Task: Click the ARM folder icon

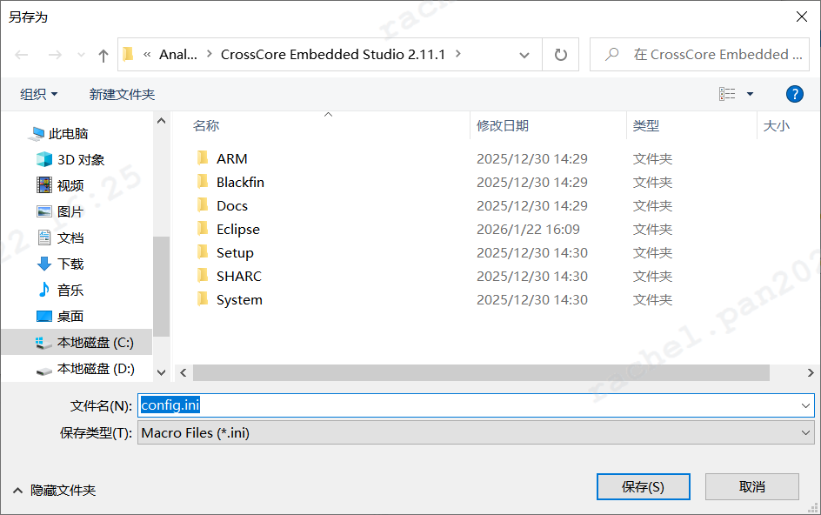Action: [x=203, y=157]
